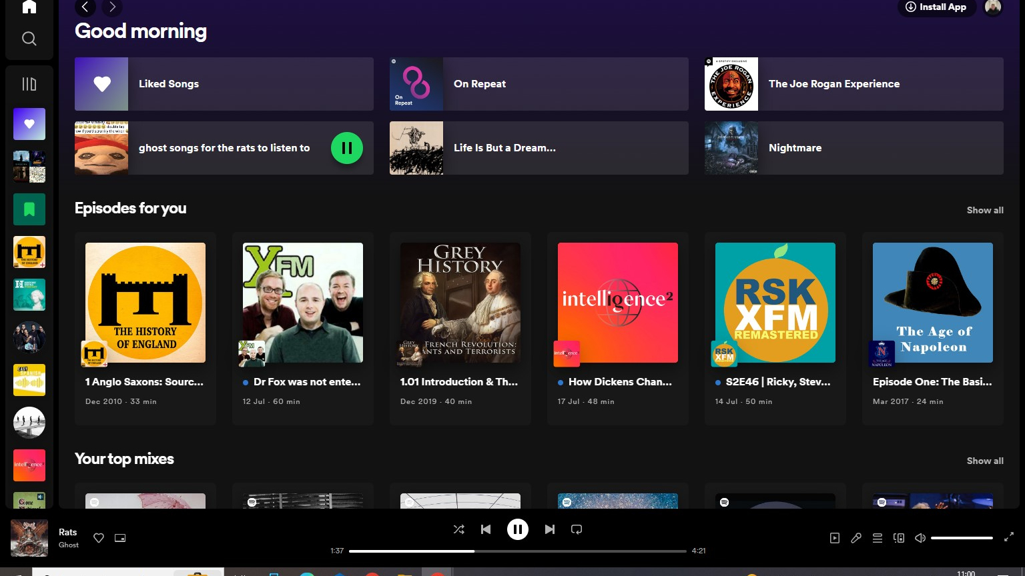This screenshot has width=1025, height=576.
Task: Show lyrics with the microphone icon
Action: pyautogui.click(x=856, y=538)
